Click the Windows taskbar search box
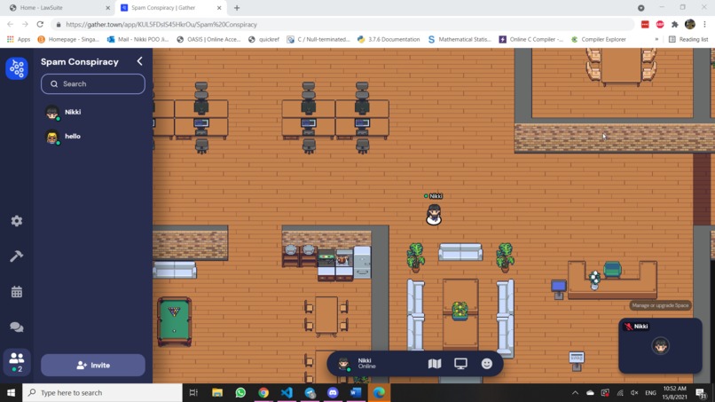The image size is (715, 402). 103,392
